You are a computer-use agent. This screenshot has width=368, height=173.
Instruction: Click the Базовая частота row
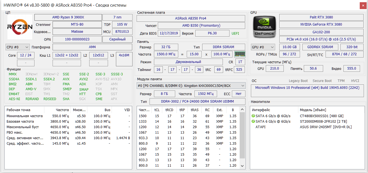(68, 122)
